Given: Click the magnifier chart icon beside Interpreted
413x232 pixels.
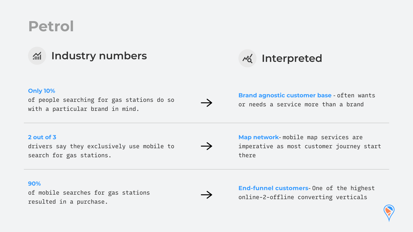Looking at the screenshot, I should pyautogui.click(x=247, y=58).
